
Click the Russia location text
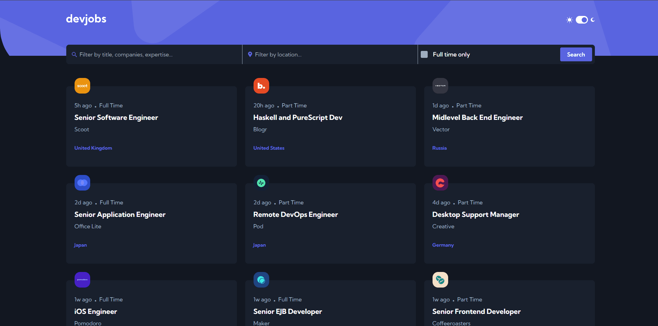pos(439,148)
